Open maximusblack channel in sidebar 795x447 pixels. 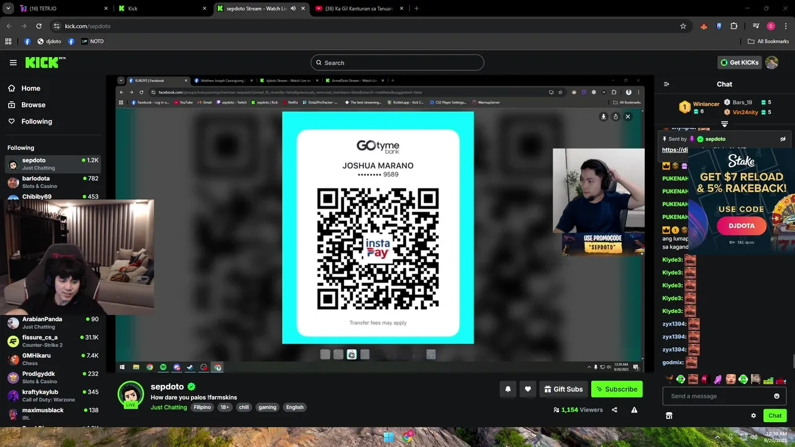coord(53,413)
